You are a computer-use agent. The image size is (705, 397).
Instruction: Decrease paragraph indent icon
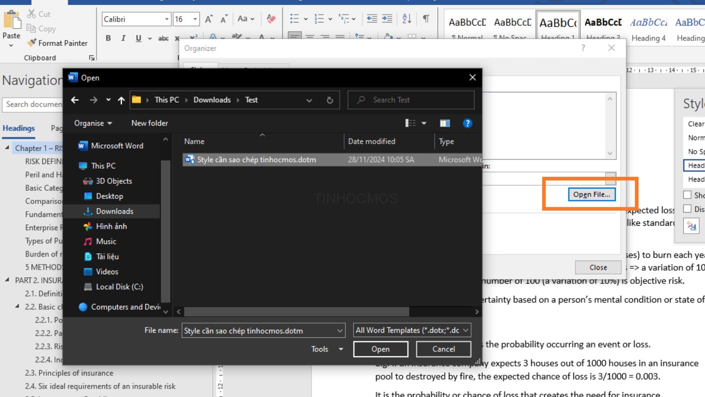pos(372,18)
